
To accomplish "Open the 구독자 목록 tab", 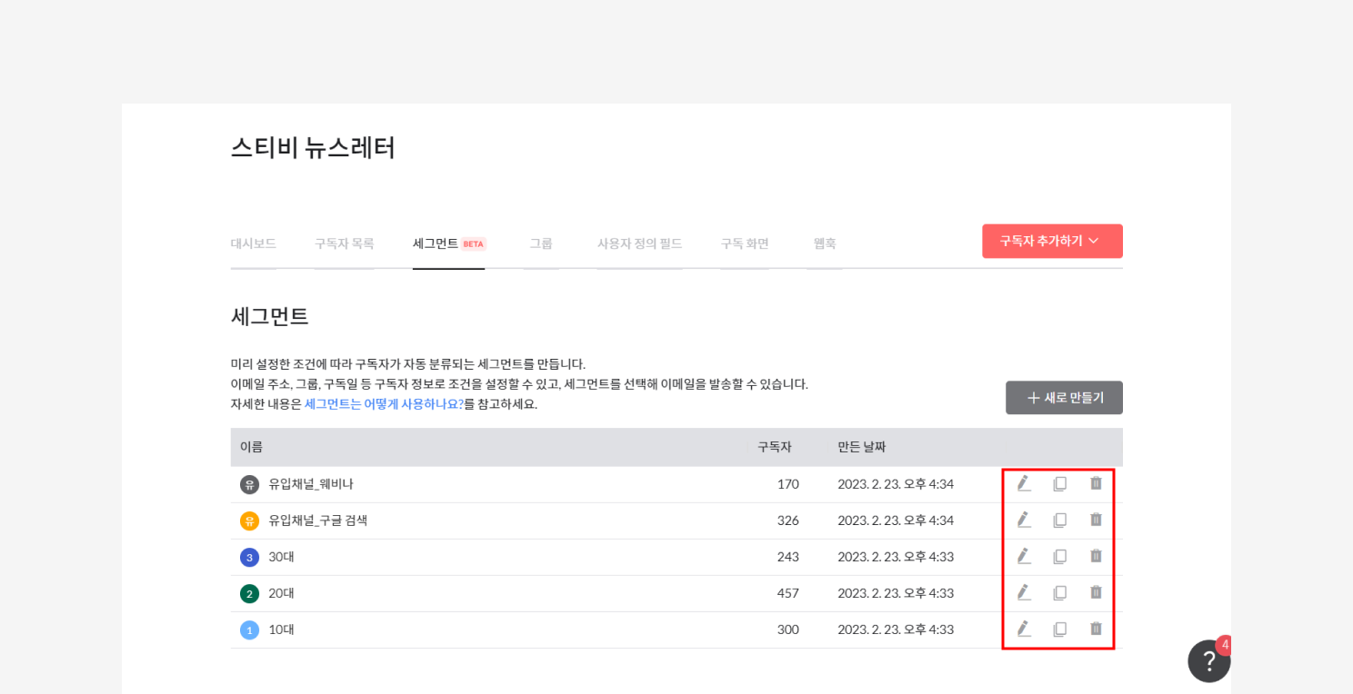I will pos(344,243).
